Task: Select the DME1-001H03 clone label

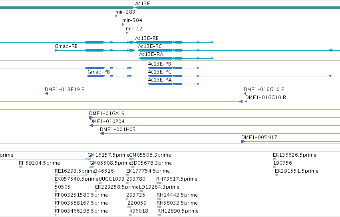Action: pyautogui.click(x=117, y=129)
